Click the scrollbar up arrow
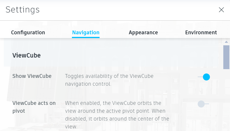 click(x=226, y=42)
